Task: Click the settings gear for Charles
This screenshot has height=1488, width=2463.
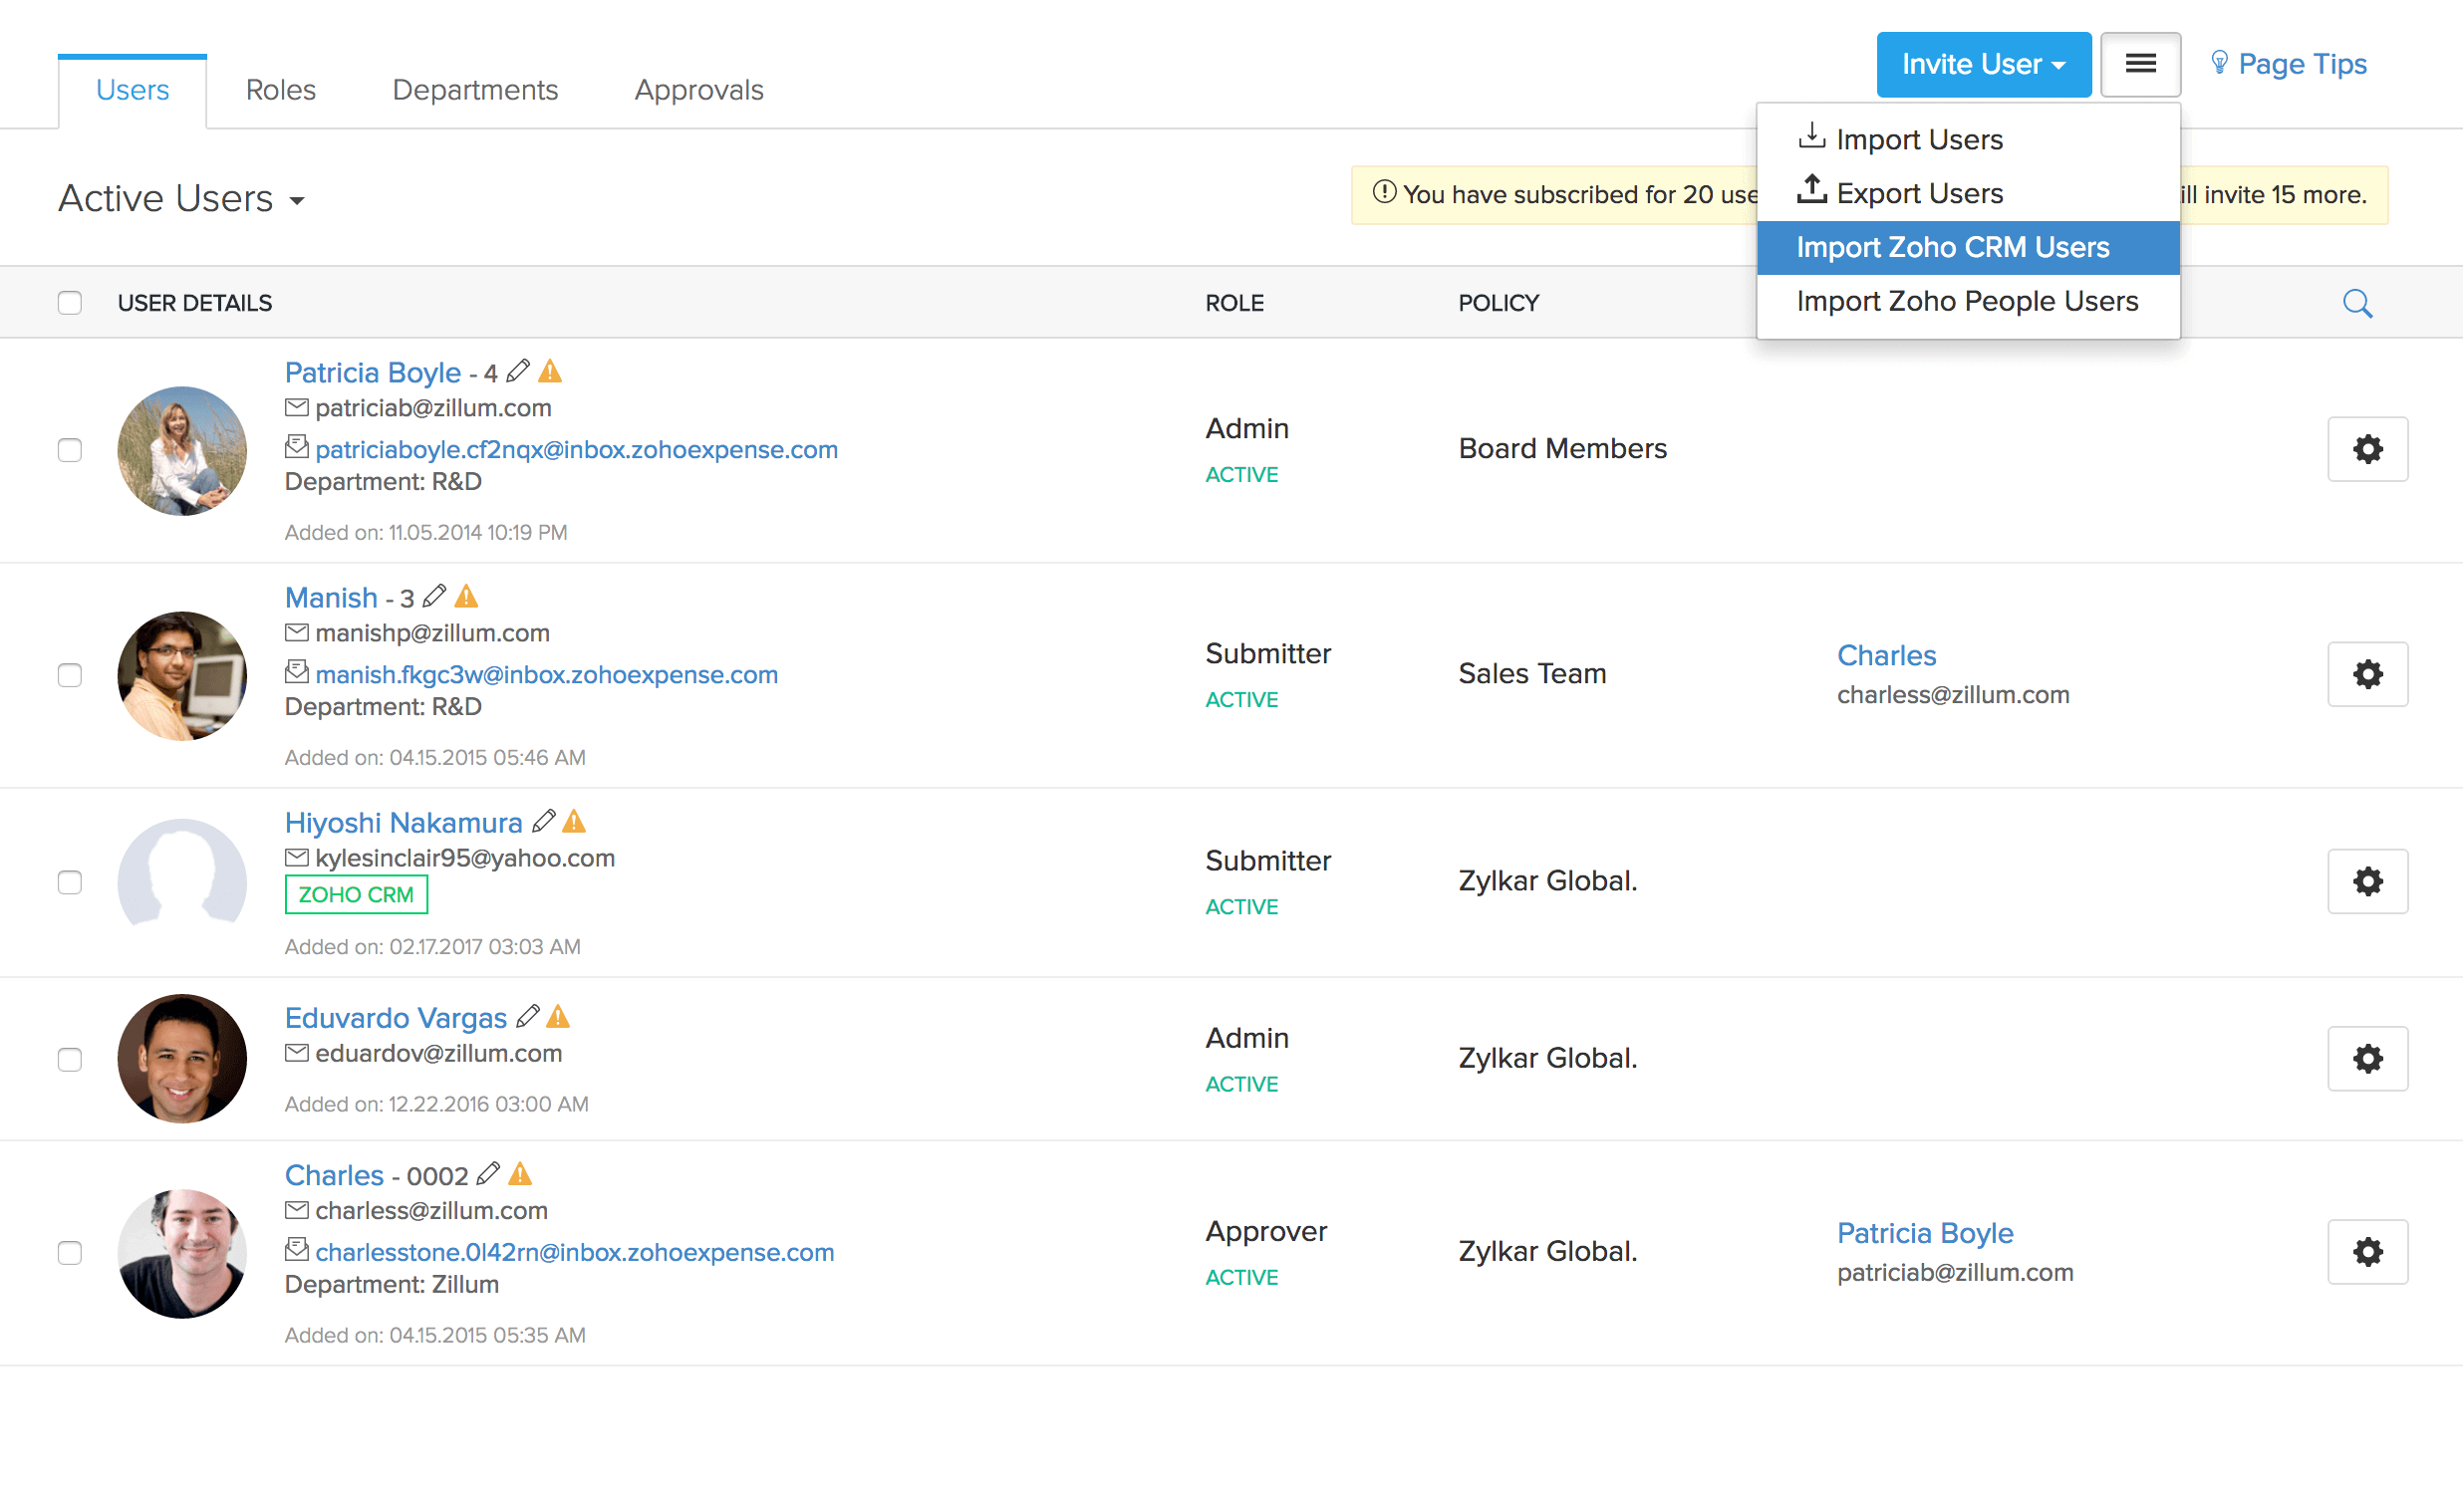Action: pos(2368,1252)
